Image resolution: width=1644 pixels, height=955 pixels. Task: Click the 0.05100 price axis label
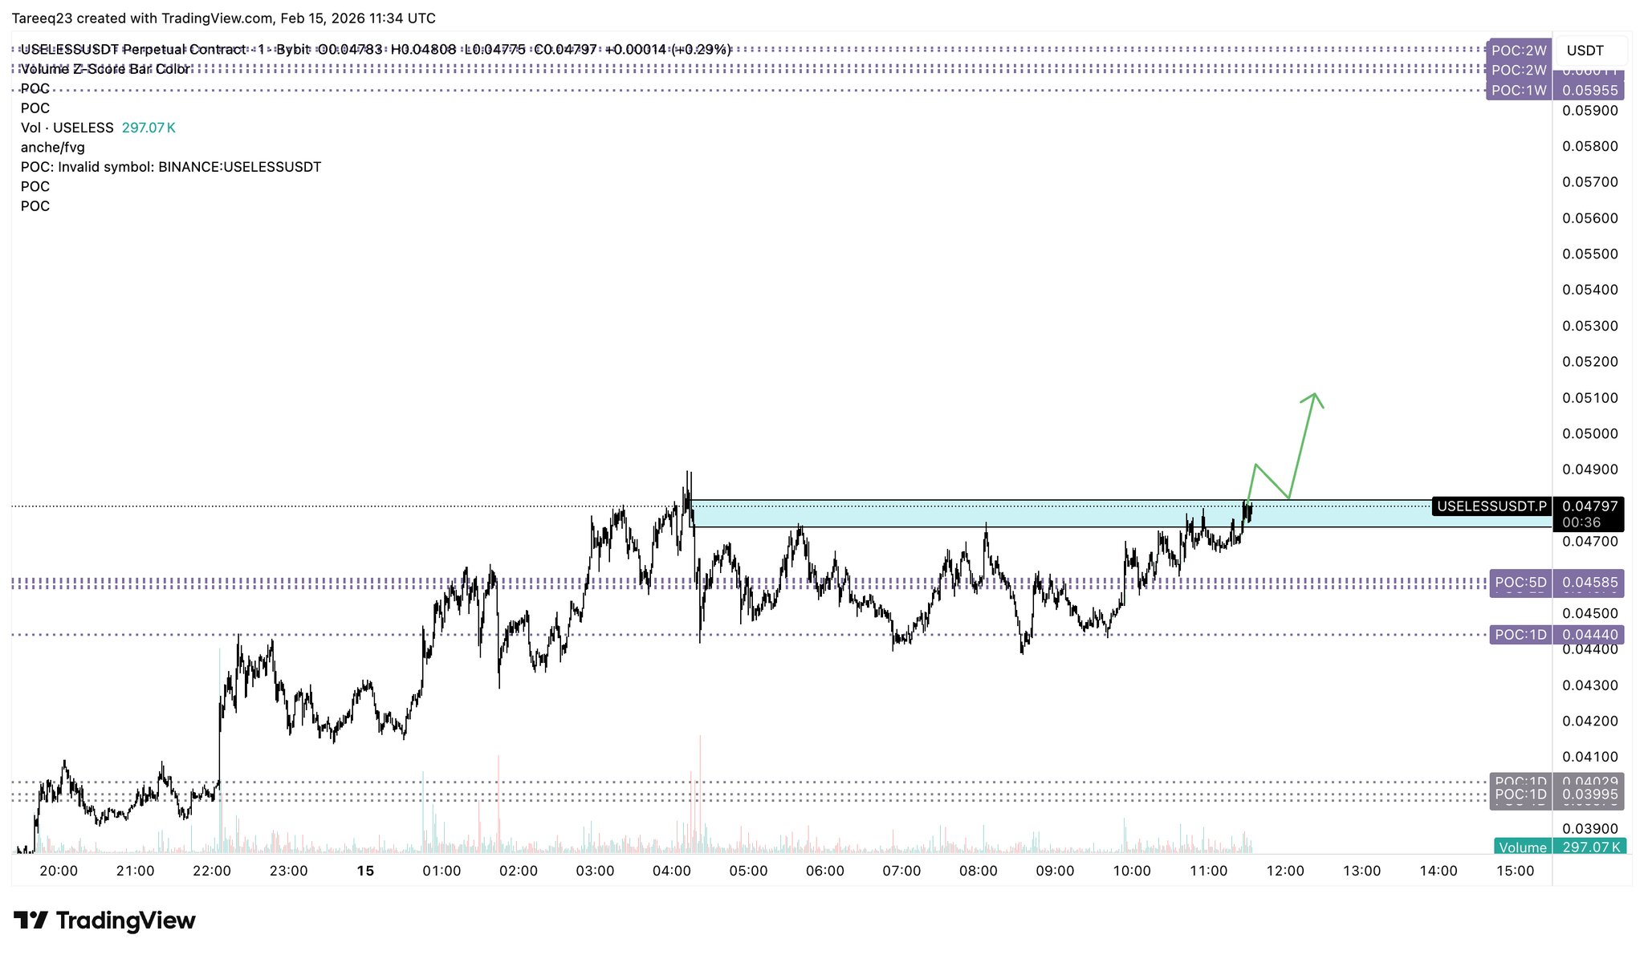coord(1589,398)
